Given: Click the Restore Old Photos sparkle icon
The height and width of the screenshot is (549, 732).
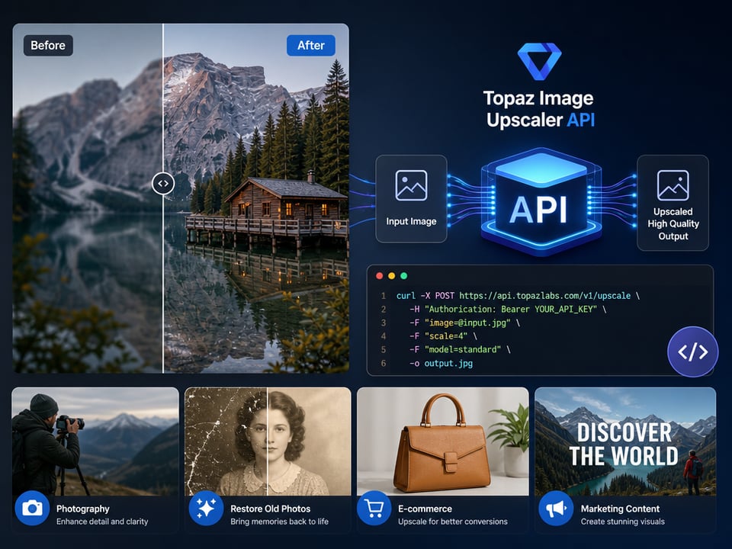Looking at the screenshot, I should (x=206, y=508).
